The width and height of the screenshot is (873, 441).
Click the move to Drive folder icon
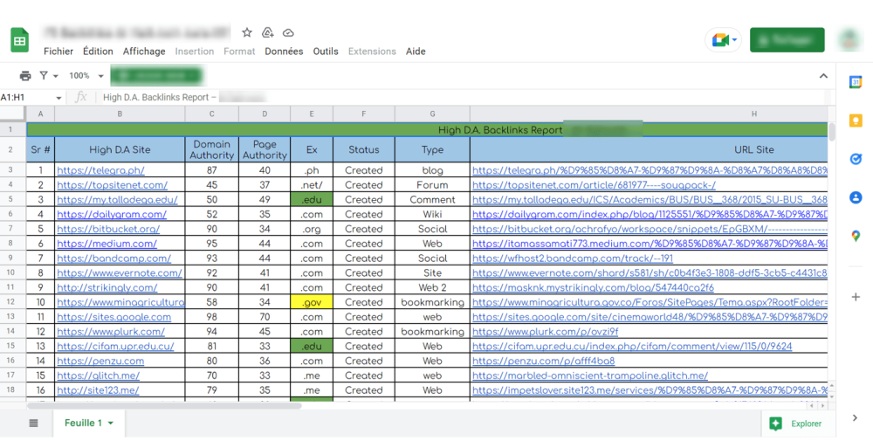click(x=268, y=32)
